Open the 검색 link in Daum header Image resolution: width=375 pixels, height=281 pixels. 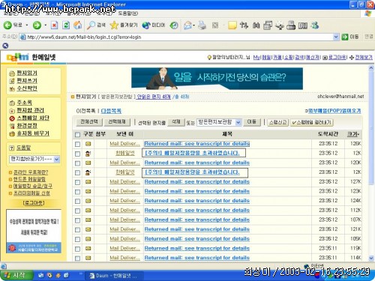299,58
